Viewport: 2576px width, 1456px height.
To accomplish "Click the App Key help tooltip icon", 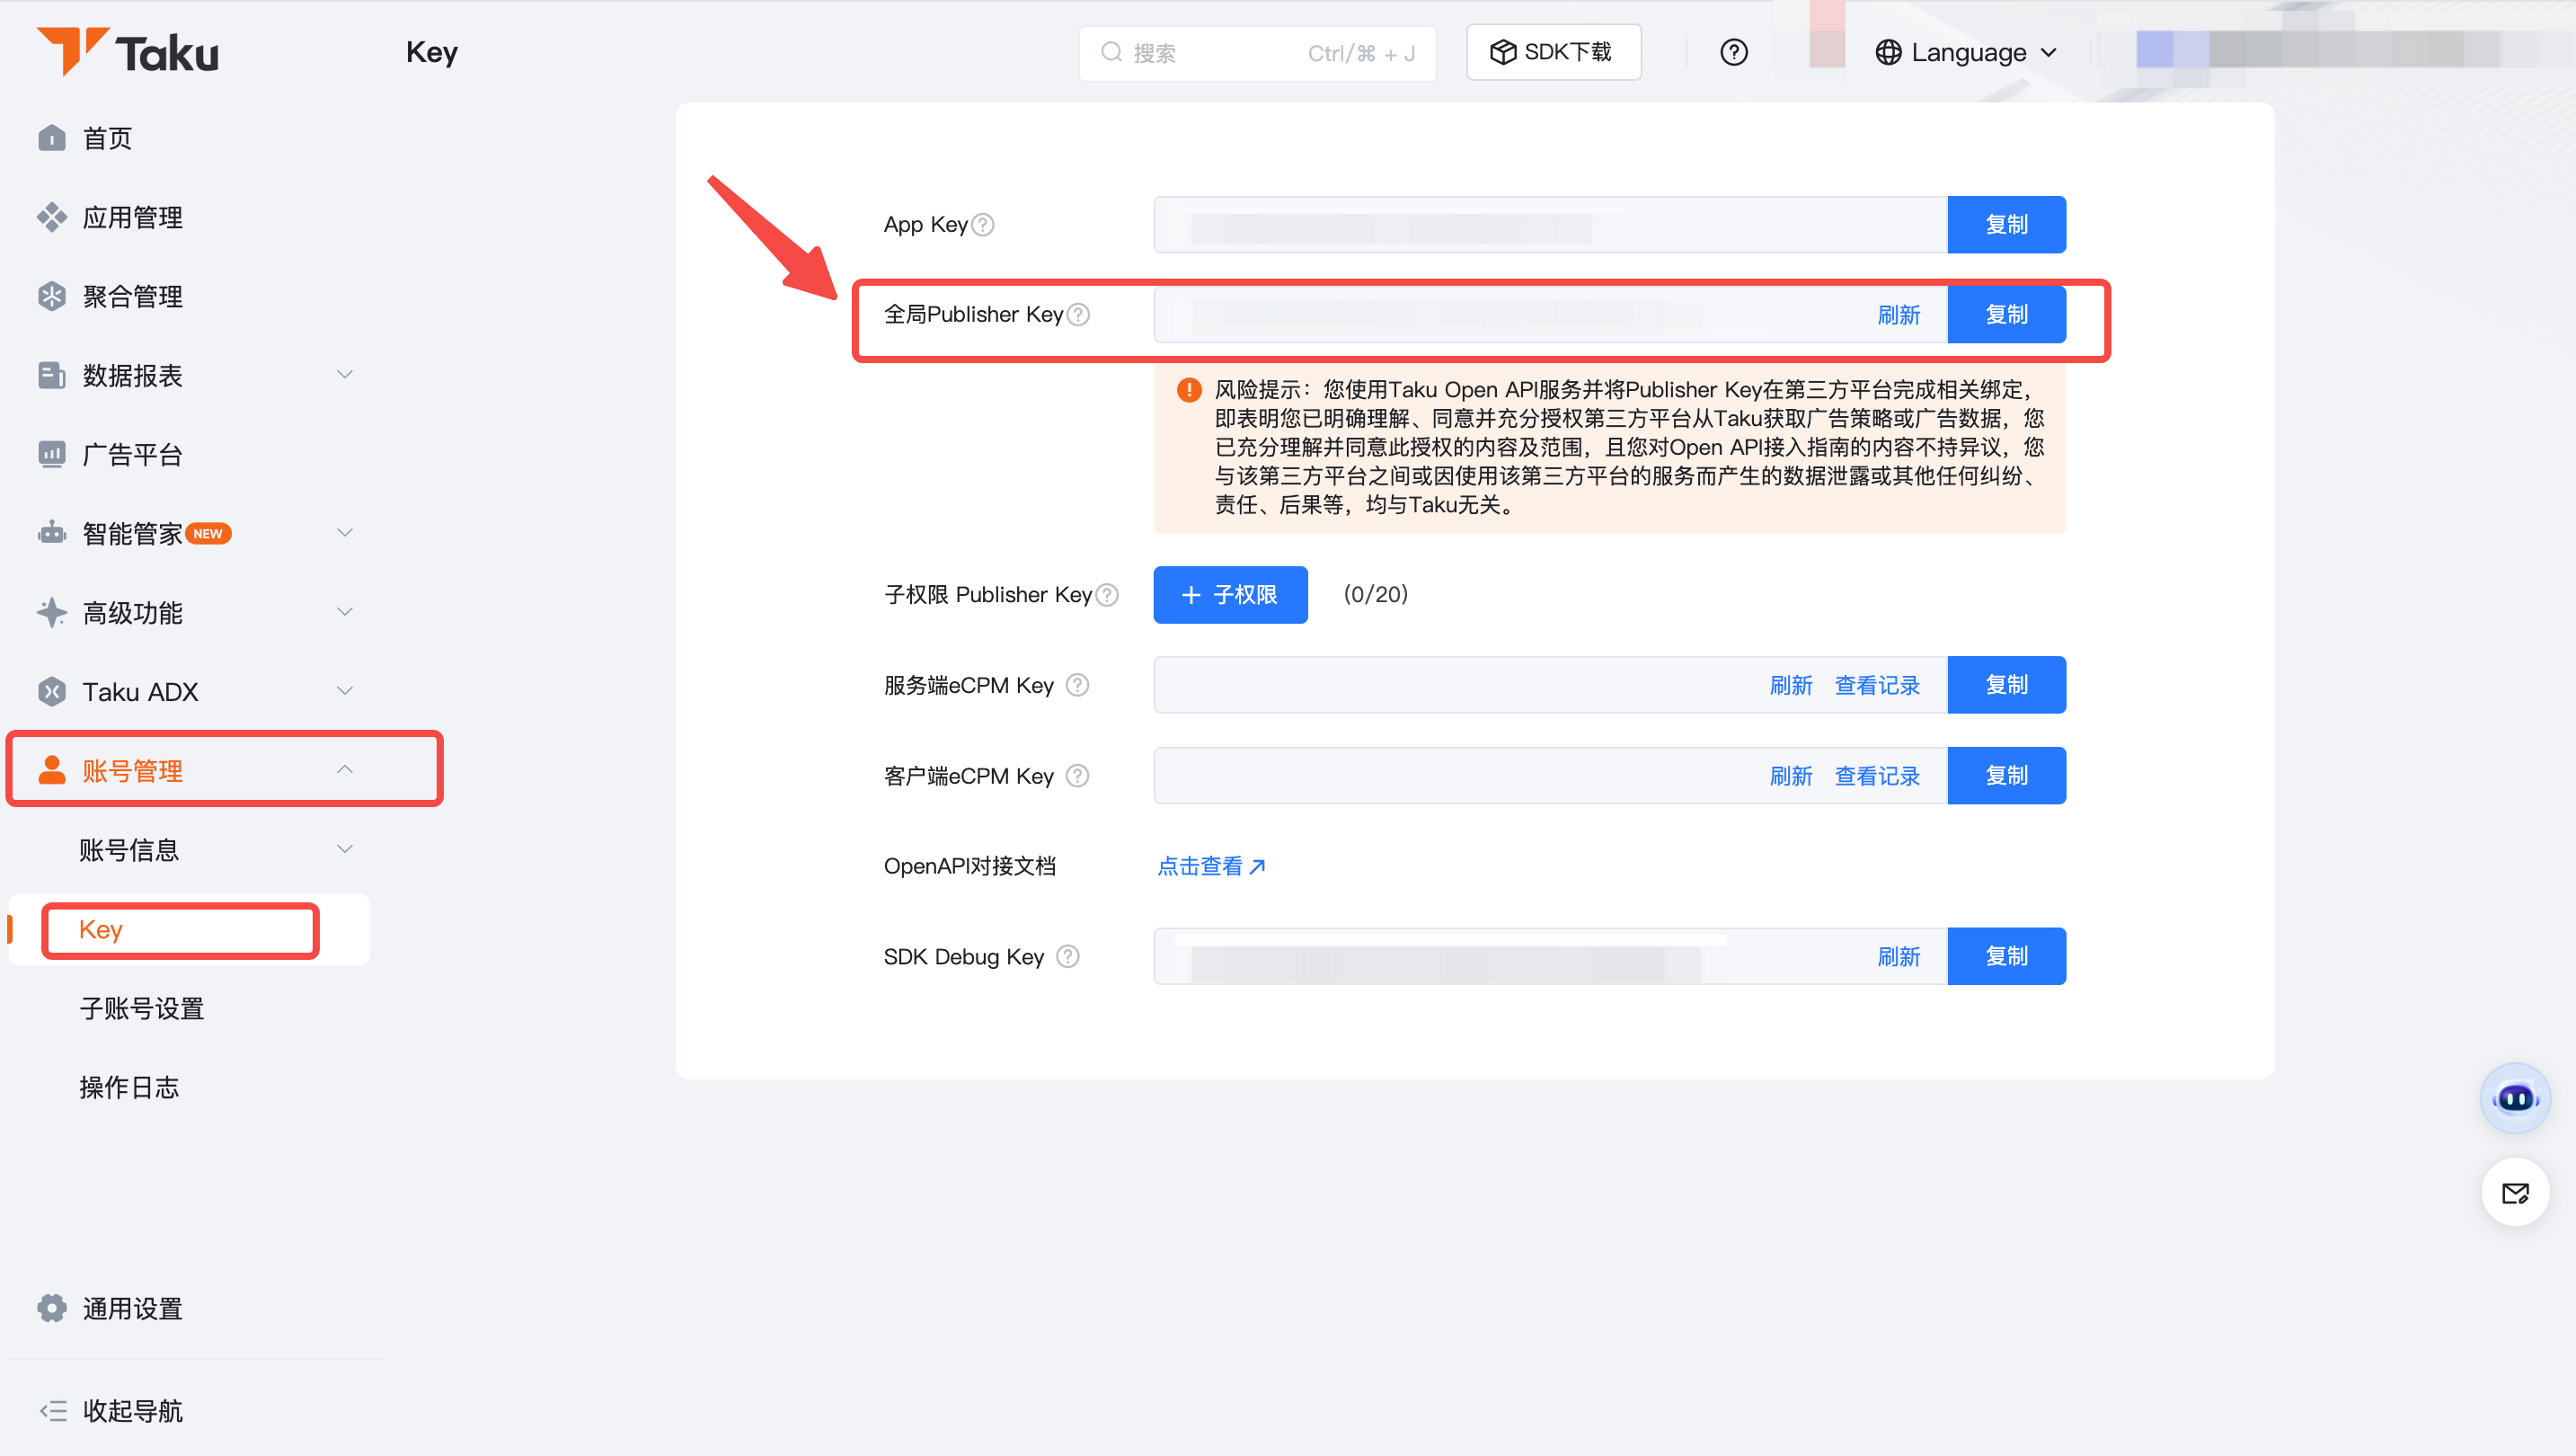I will pos(983,225).
